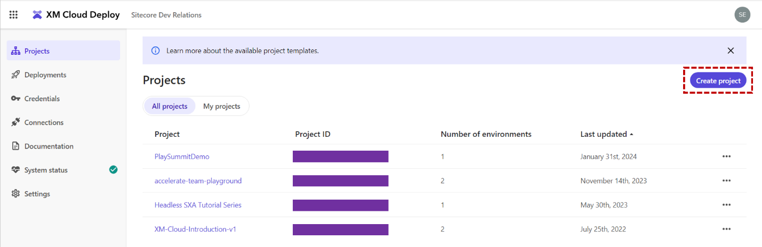Click the Deployments rocket icon

[x=15, y=75]
